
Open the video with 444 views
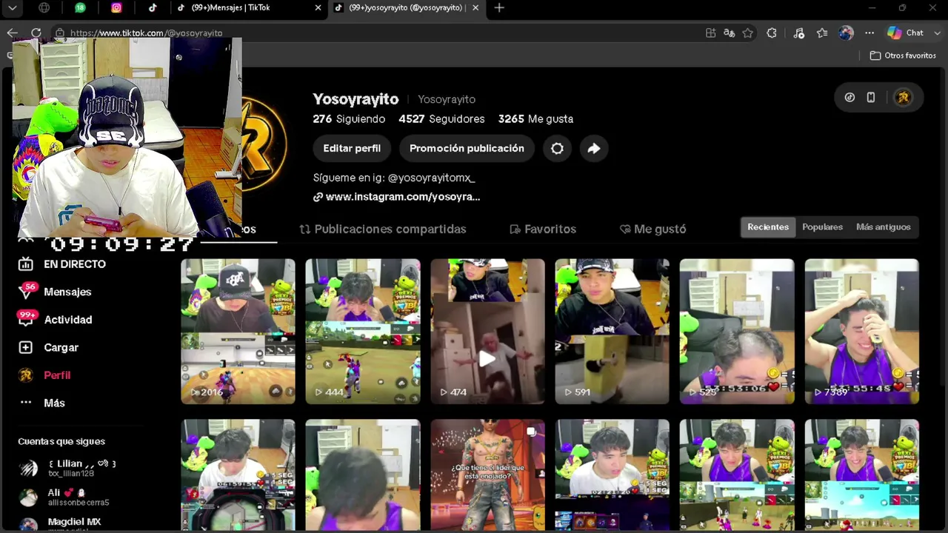pos(363,332)
